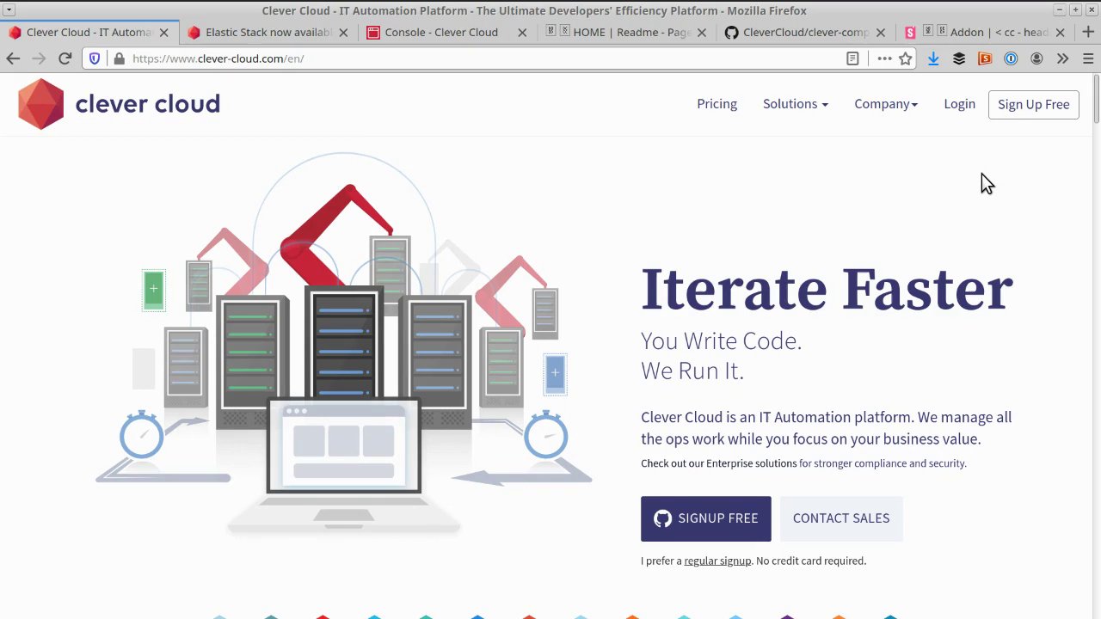This screenshot has height=619, width=1101.
Task: Open the downloads arrow icon
Action: click(933, 58)
